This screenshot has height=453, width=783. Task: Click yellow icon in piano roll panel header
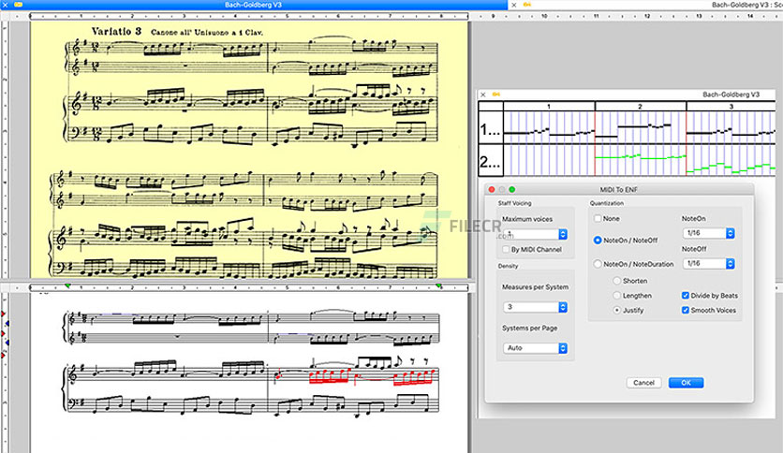[x=495, y=95]
